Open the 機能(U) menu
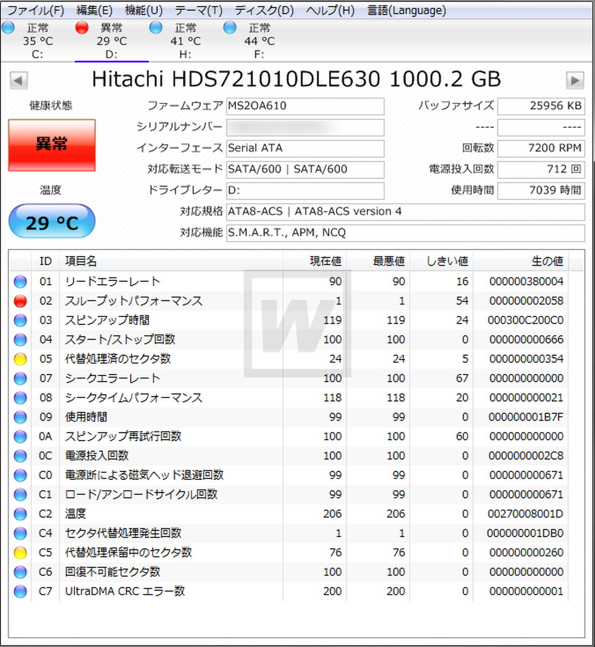This screenshot has height=647, width=595. (144, 10)
